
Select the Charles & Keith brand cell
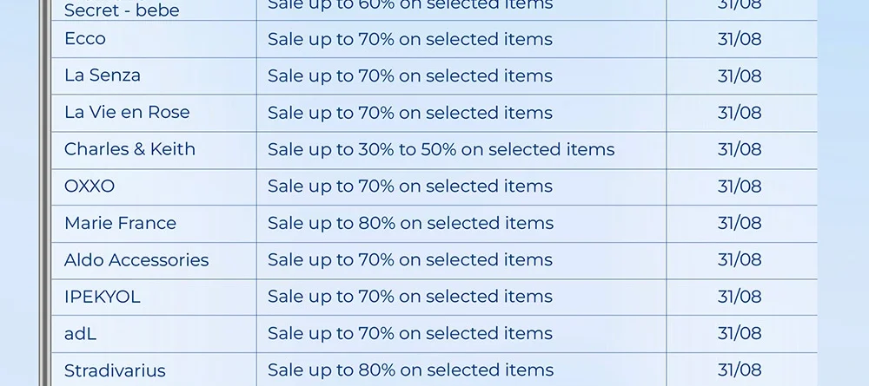129,149
